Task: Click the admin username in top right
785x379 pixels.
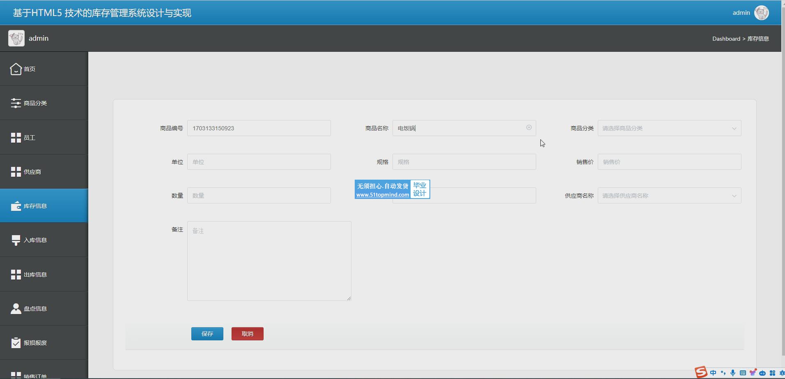Action: tap(741, 13)
